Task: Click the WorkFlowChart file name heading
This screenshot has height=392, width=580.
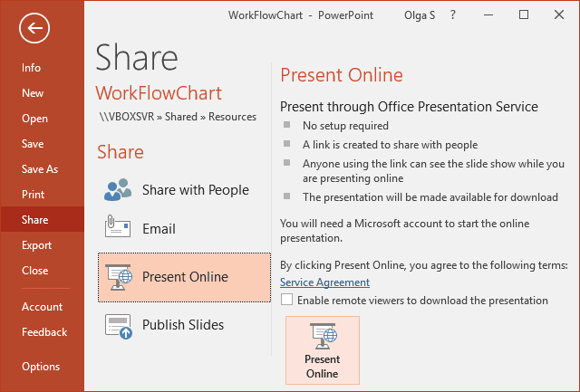Action: pyautogui.click(x=159, y=92)
